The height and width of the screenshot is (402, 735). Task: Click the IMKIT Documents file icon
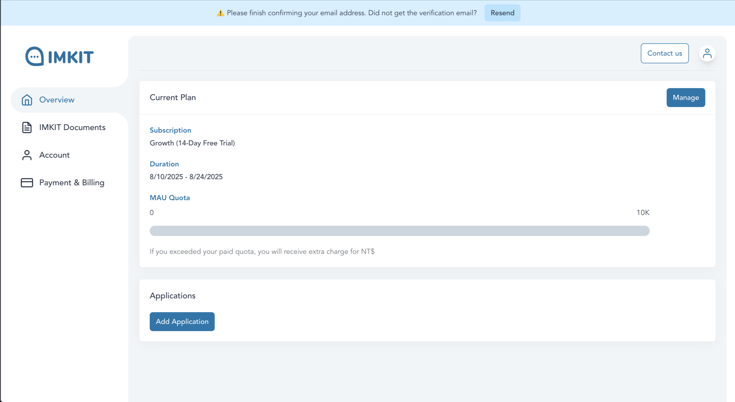click(27, 128)
